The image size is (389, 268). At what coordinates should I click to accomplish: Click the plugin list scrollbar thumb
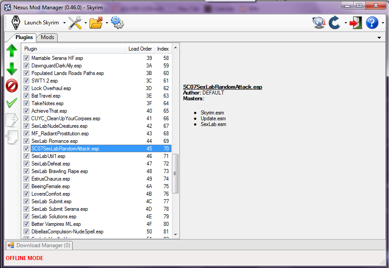pyautogui.click(x=175, y=173)
